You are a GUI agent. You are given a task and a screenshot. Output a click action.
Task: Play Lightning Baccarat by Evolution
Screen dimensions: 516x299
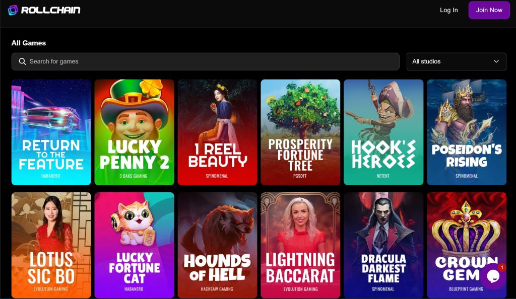pyautogui.click(x=300, y=245)
